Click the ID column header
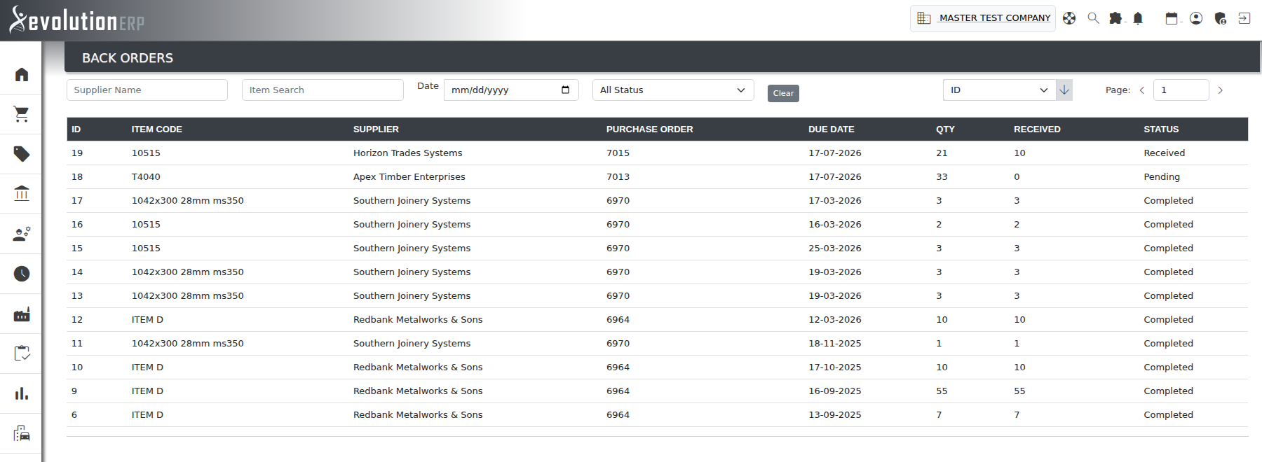Image resolution: width=1262 pixels, height=462 pixels. (x=76, y=129)
